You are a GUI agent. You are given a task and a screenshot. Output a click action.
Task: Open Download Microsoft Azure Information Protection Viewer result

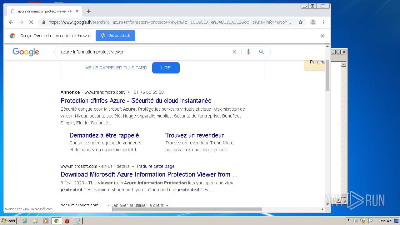[x=149, y=174]
